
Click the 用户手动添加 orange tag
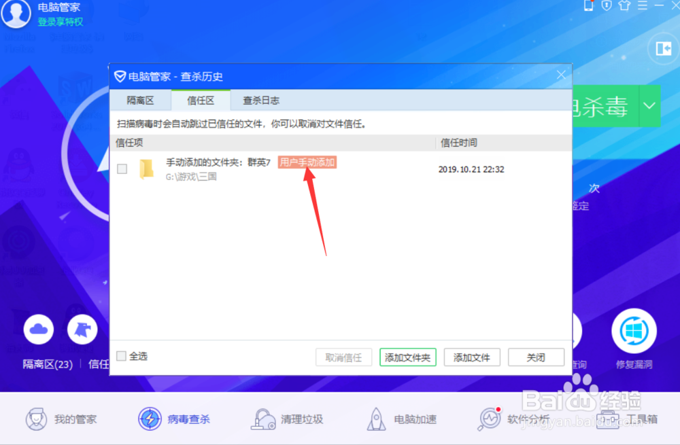pos(307,162)
